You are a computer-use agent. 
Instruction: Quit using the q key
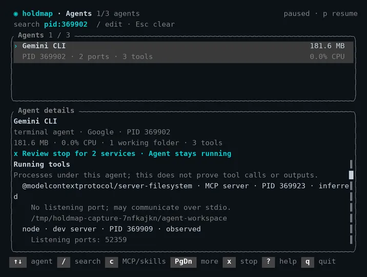pyautogui.click(x=308, y=262)
